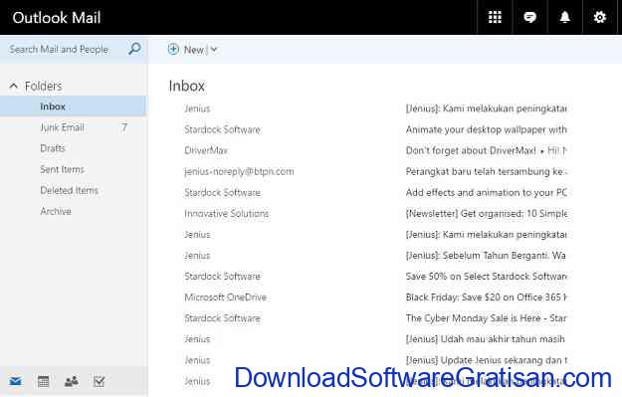Image resolution: width=622 pixels, height=397 pixels.
Task: Open the Calendar module icon
Action: (43, 381)
